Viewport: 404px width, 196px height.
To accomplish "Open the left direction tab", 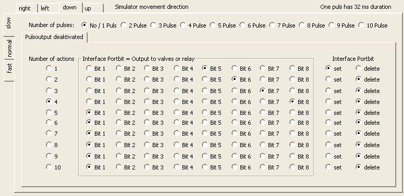I will [x=48, y=8].
